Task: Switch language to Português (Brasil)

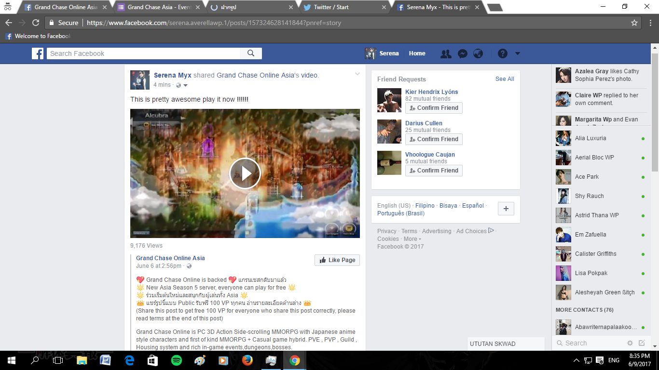Action: [x=401, y=213]
